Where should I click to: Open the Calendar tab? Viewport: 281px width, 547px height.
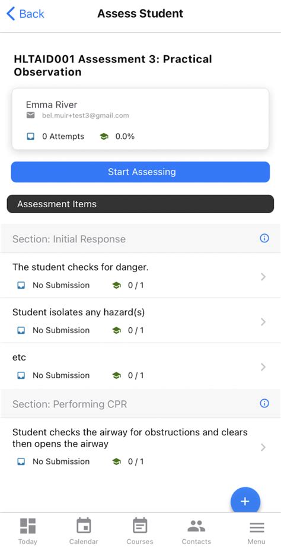[x=84, y=531]
